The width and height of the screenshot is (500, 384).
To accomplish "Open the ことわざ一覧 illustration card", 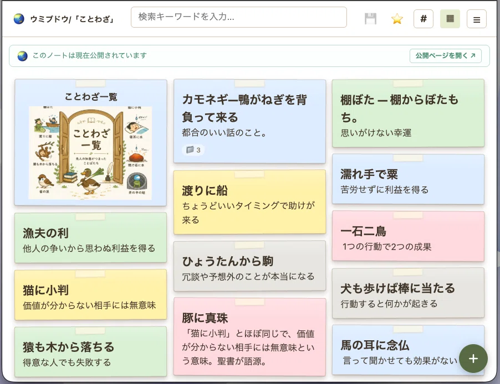I will tap(90, 143).
